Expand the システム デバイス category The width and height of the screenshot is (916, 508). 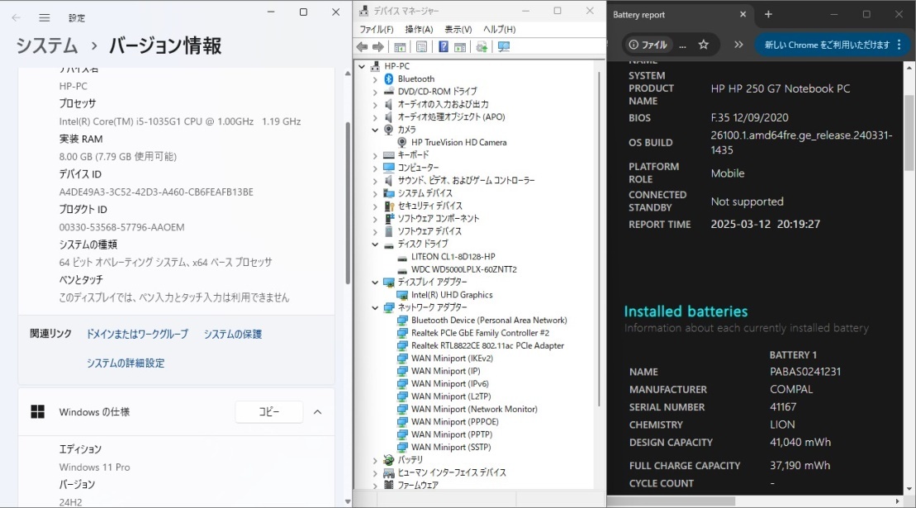tap(375, 193)
